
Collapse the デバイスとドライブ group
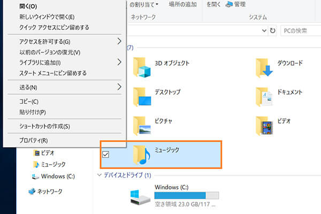[100, 175]
